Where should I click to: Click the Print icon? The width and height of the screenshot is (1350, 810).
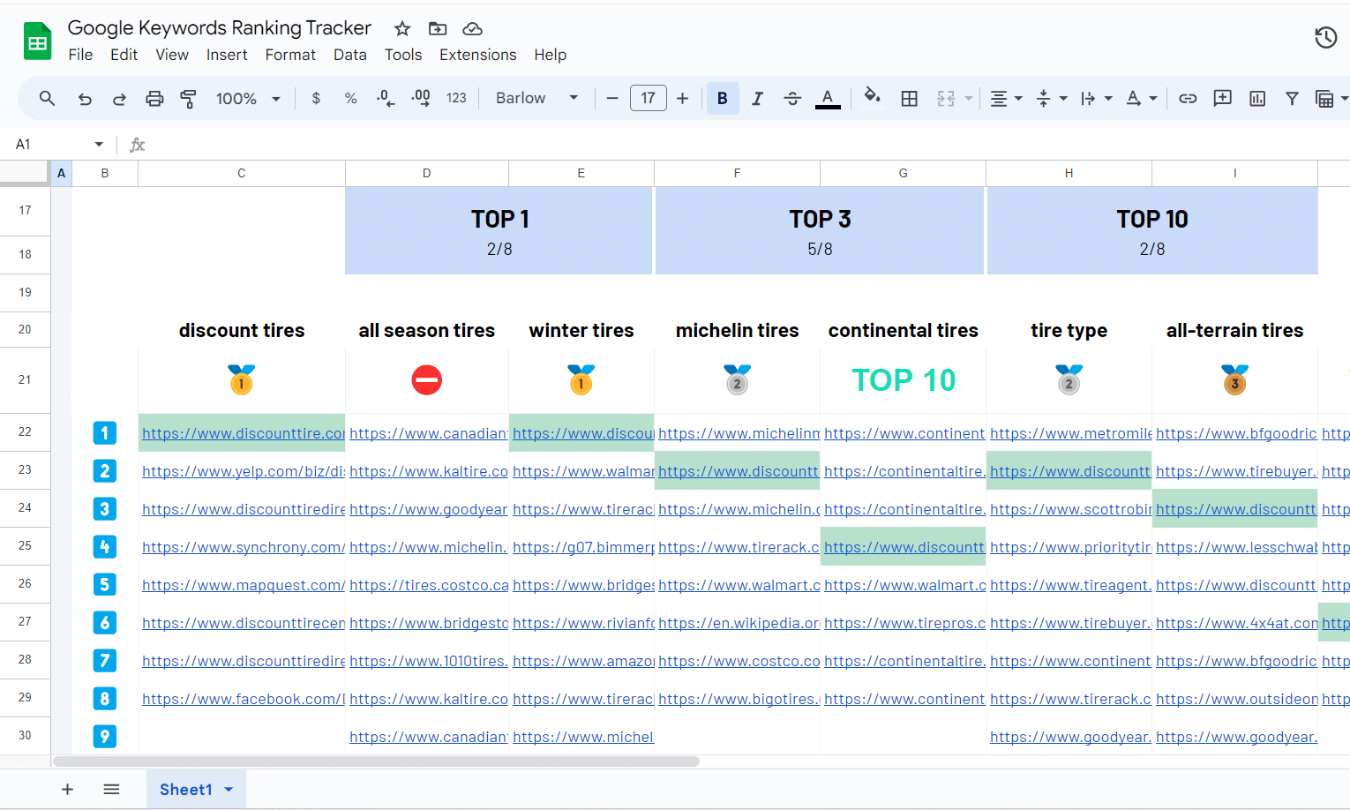[x=154, y=98]
